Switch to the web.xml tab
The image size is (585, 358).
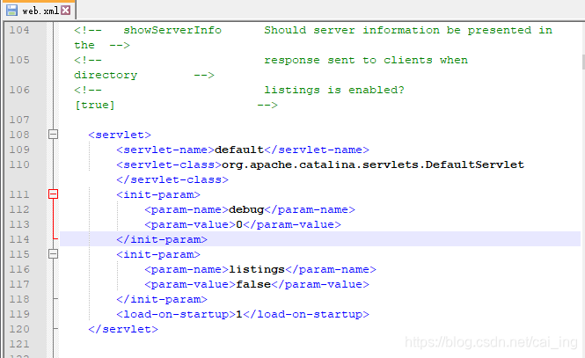[x=40, y=10]
